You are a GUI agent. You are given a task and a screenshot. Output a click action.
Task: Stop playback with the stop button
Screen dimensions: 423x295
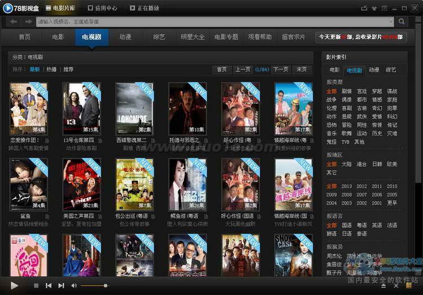point(36,285)
